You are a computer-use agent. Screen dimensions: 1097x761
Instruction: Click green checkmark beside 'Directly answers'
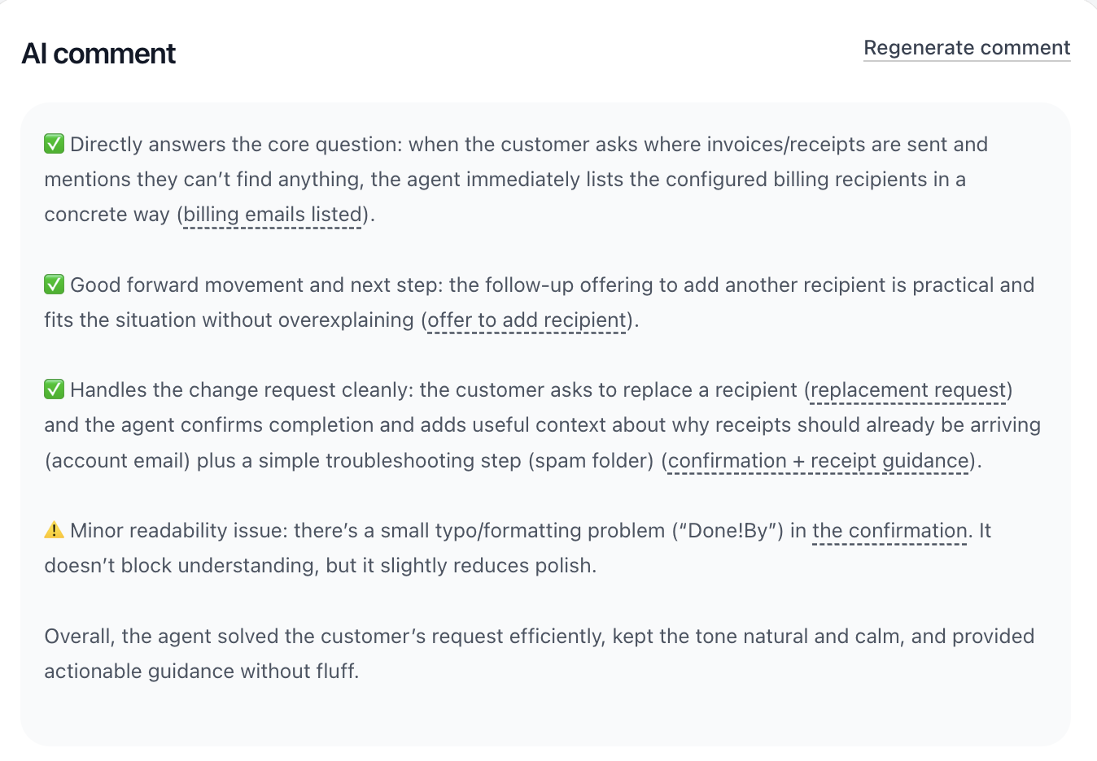(54, 145)
